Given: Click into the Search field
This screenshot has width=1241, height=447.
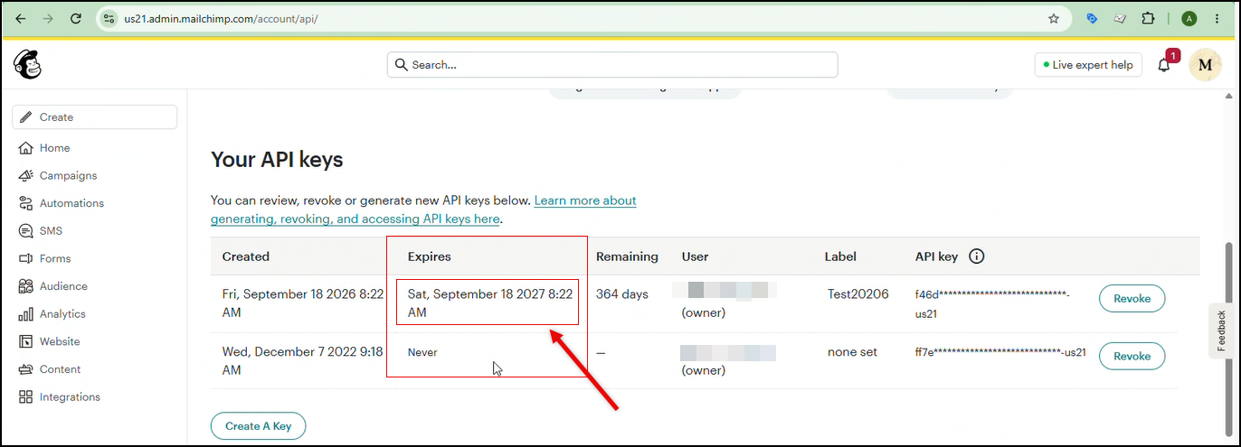Looking at the screenshot, I should (612, 65).
